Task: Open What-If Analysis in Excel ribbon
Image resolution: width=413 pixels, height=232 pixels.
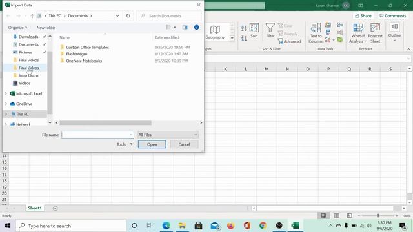Action: (x=358, y=33)
